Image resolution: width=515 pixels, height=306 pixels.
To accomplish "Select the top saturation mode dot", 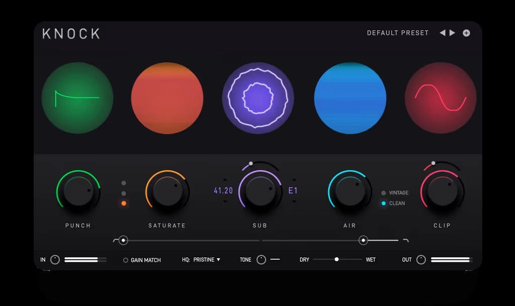I will coord(124,183).
